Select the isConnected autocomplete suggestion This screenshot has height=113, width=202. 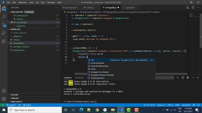(121, 78)
